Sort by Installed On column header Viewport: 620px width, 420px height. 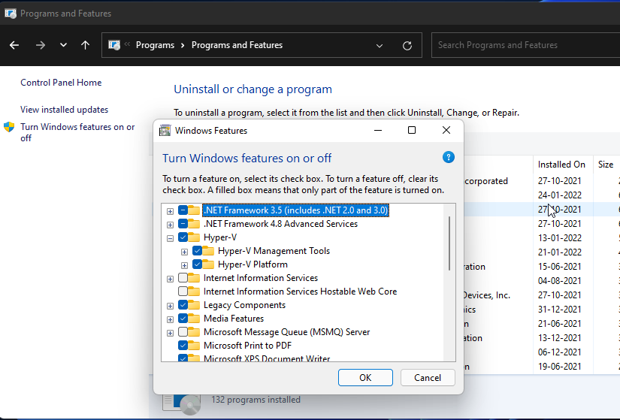click(561, 164)
